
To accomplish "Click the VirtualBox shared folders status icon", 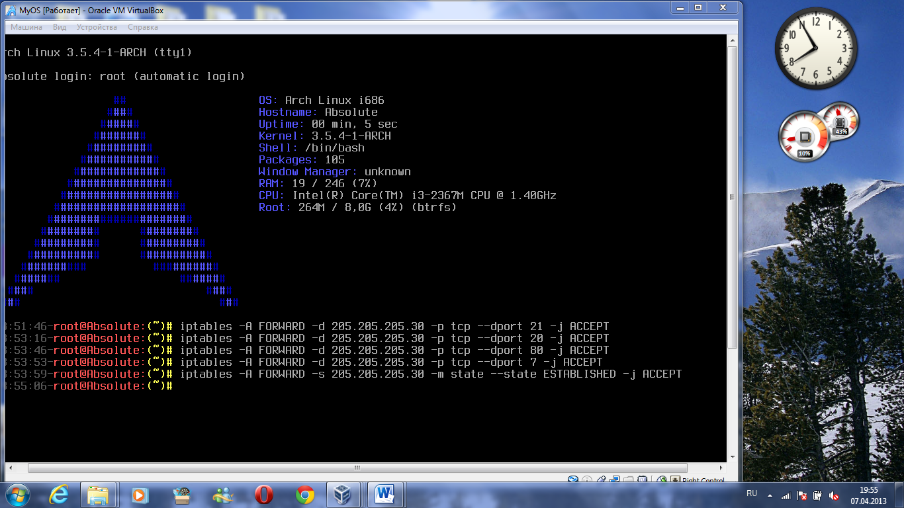I will (x=628, y=480).
